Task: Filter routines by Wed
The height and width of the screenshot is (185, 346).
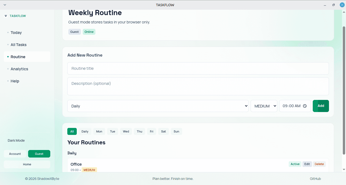Action: coord(126,131)
